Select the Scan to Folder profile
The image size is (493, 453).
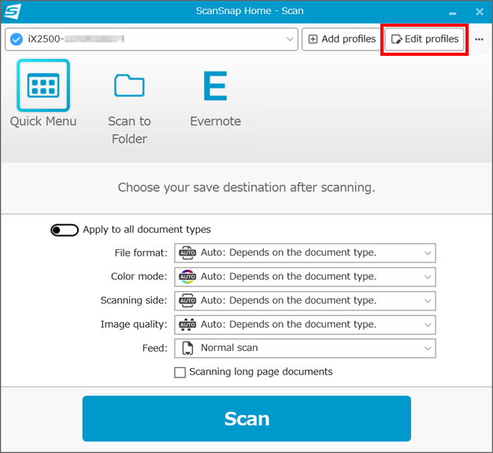(x=129, y=109)
